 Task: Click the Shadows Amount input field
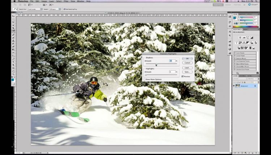(172, 61)
